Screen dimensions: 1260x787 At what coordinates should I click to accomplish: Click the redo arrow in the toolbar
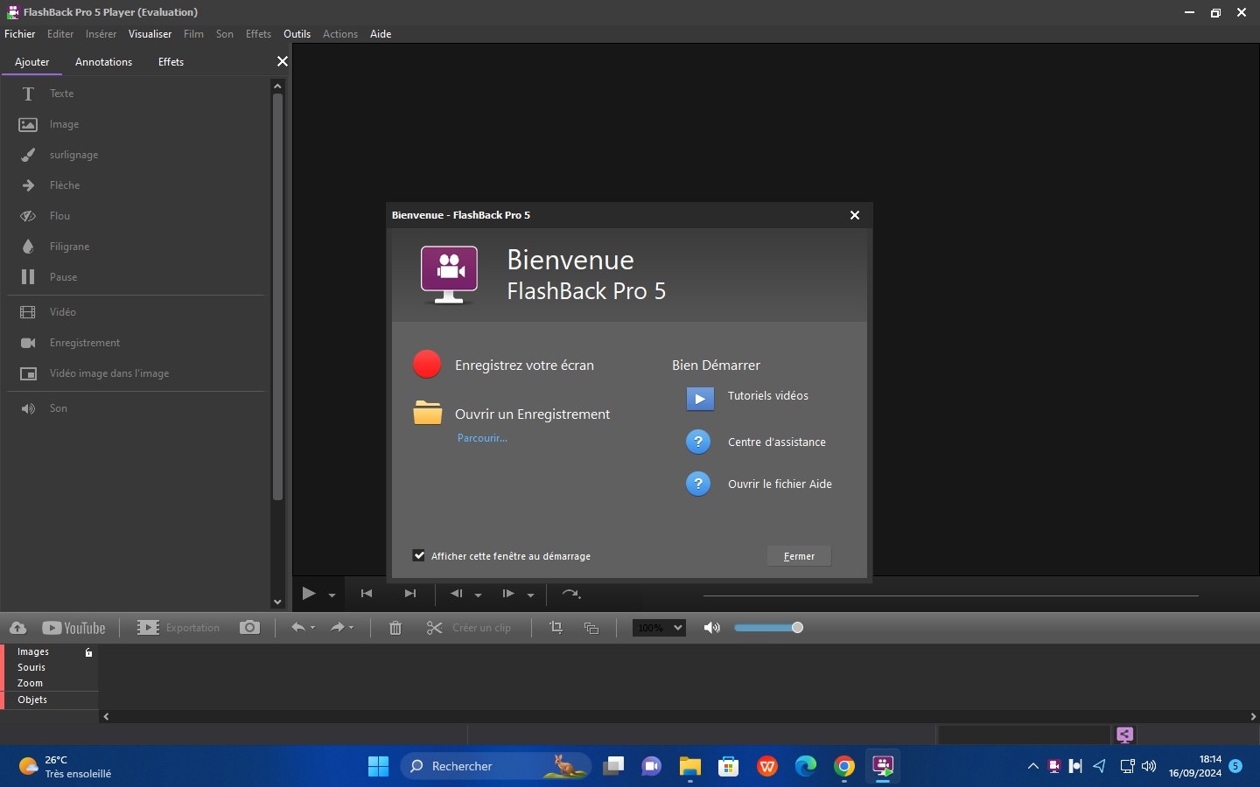coord(336,628)
